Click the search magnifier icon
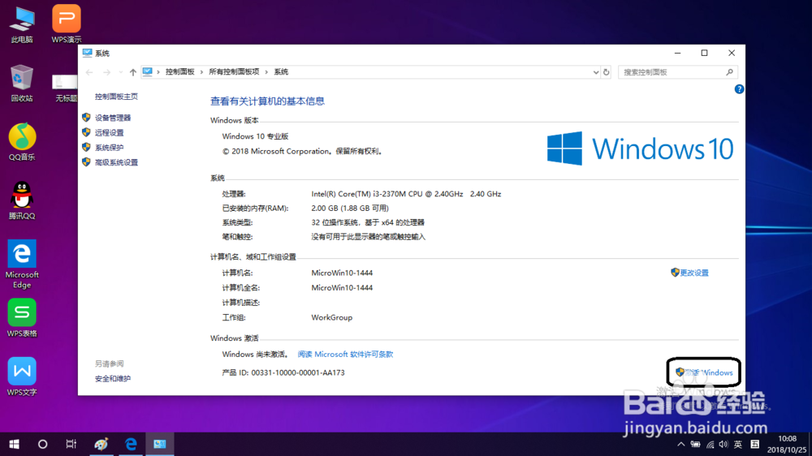Image resolution: width=812 pixels, height=456 pixels. click(x=729, y=72)
